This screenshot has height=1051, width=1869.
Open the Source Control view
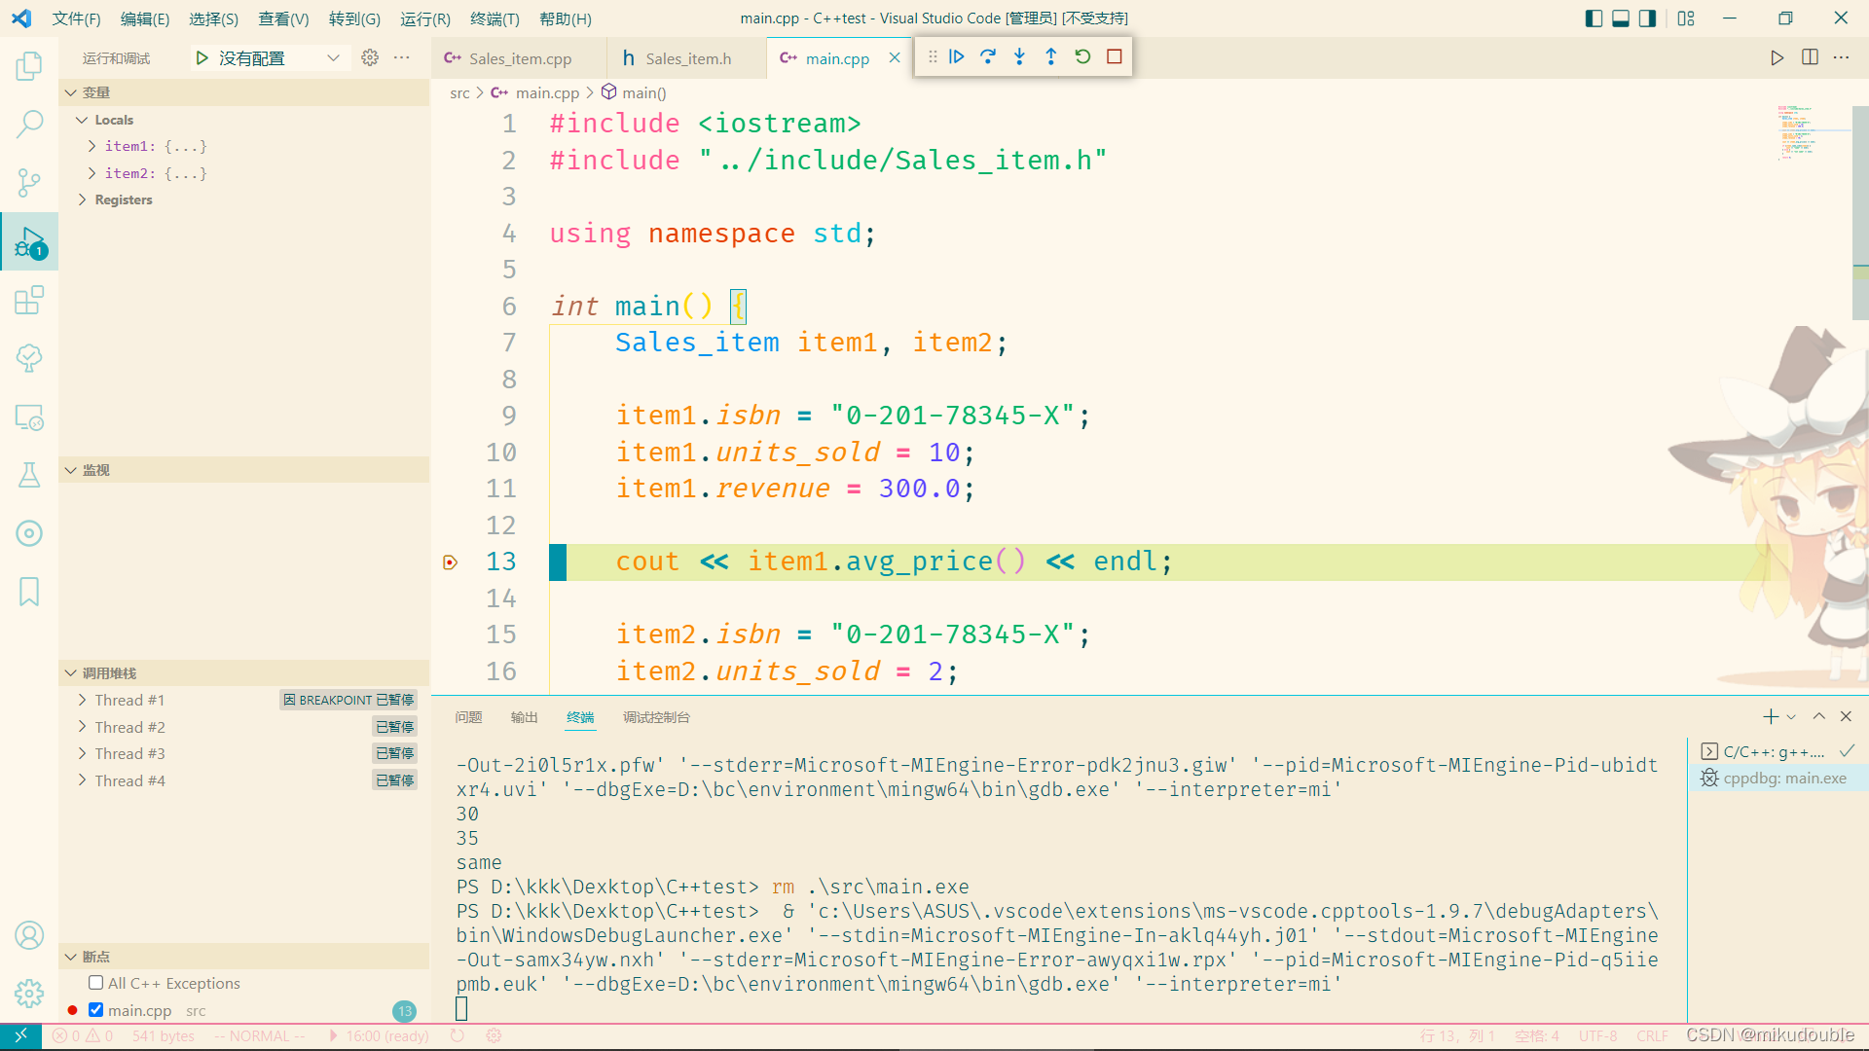(x=29, y=182)
